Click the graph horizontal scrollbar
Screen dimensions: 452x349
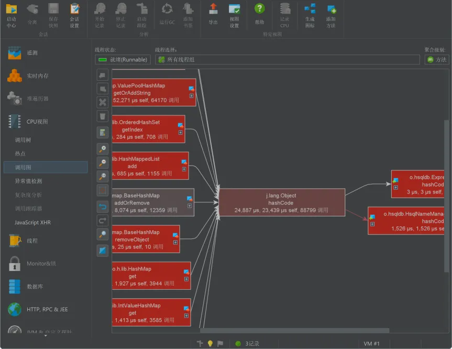(x=294, y=330)
